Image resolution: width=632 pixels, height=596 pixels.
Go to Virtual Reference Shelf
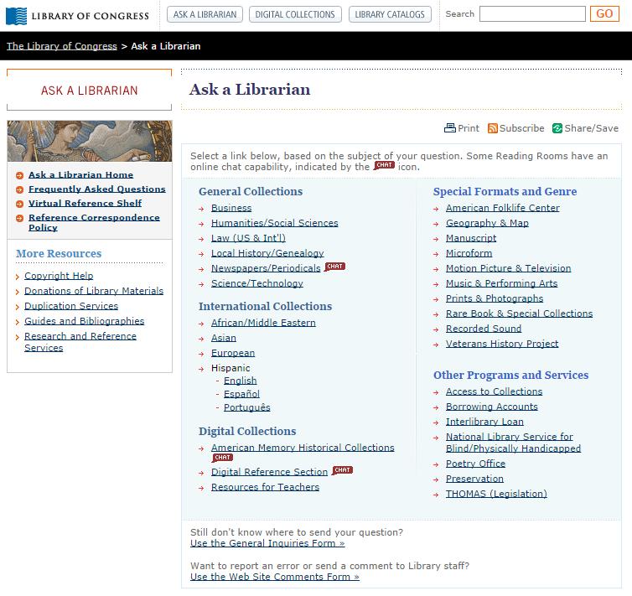pyautogui.click(x=85, y=203)
